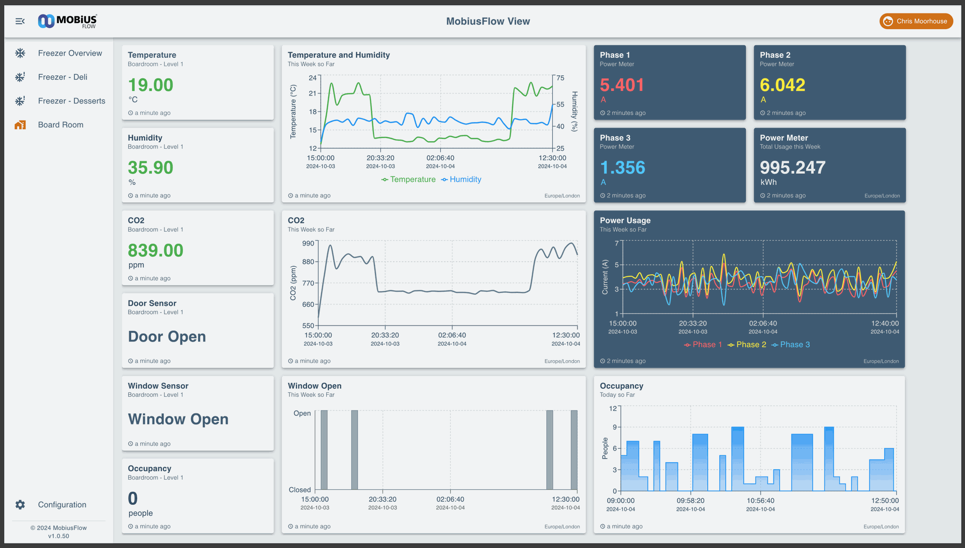Viewport: 965px width, 548px height.
Task: Click the user avatar icon beside Chris Moorhouse
Action: 888,21
